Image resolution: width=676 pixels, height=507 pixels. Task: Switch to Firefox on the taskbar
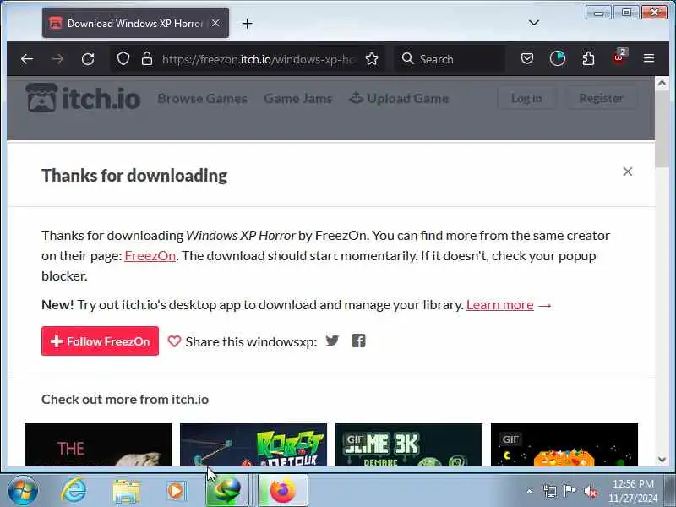(x=282, y=491)
